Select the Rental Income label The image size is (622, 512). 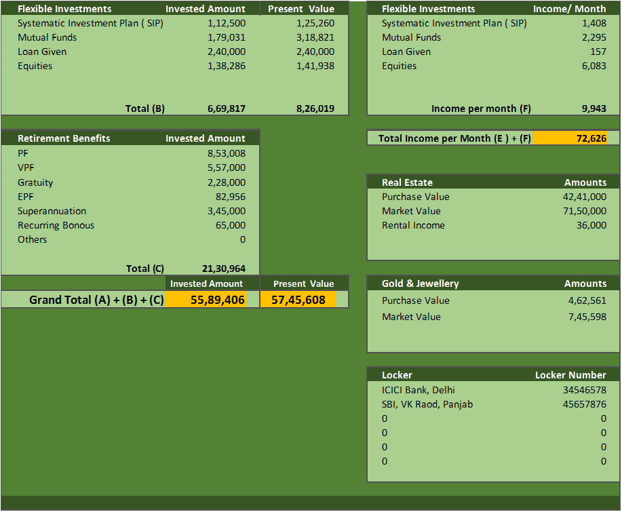click(x=413, y=226)
